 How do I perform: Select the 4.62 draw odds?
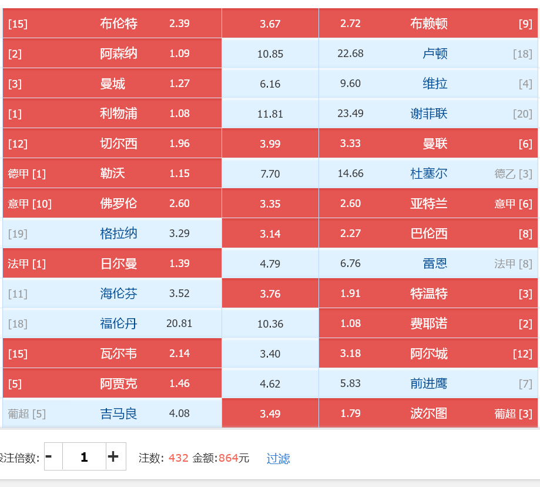click(270, 383)
